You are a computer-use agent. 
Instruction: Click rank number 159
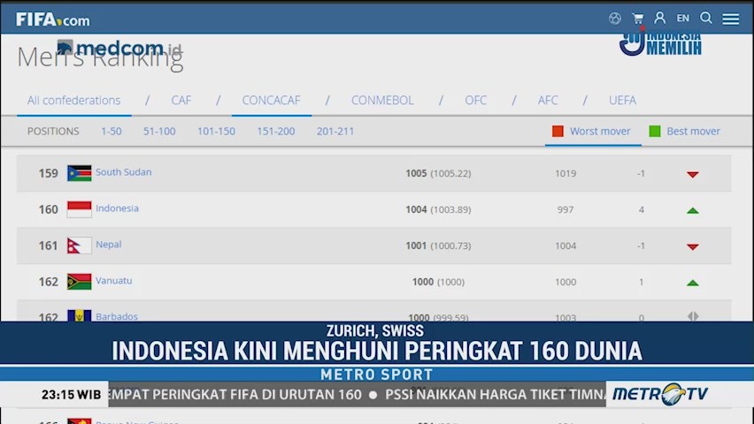pyautogui.click(x=48, y=173)
